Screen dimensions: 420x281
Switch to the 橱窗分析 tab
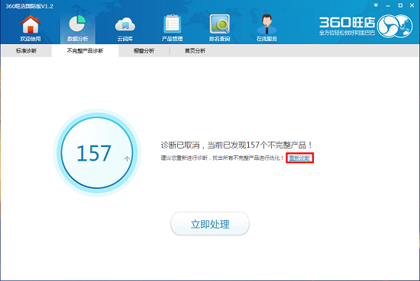144,51
